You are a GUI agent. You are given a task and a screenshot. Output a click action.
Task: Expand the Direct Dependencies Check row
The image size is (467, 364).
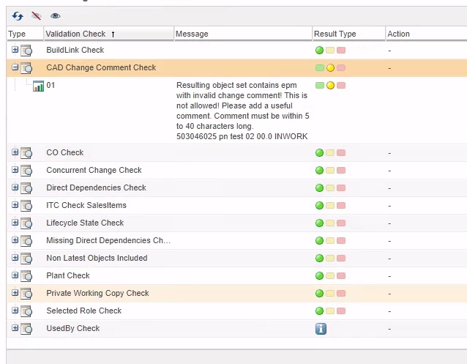point(15,187)
